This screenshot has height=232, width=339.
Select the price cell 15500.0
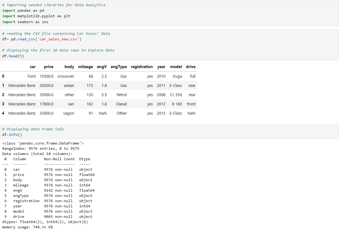(x=46, y=76)
